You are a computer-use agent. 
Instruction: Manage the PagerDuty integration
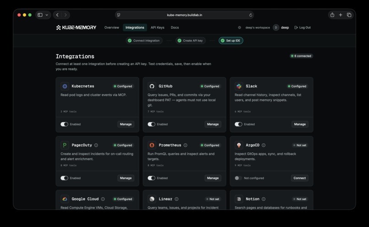point(125,178)
